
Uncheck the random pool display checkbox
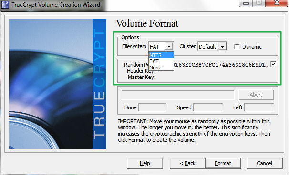pyautogui.click(x=273, y=64)
